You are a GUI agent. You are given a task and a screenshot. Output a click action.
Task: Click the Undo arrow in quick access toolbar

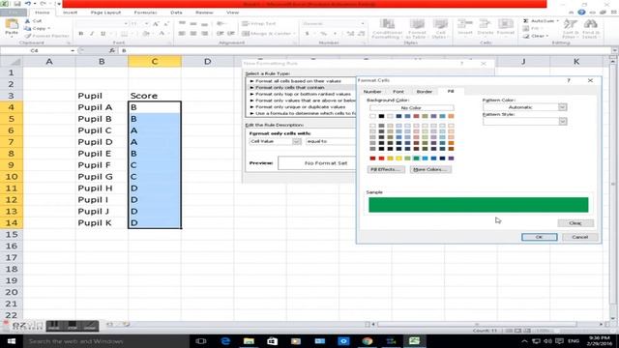(x=28, y=4)
